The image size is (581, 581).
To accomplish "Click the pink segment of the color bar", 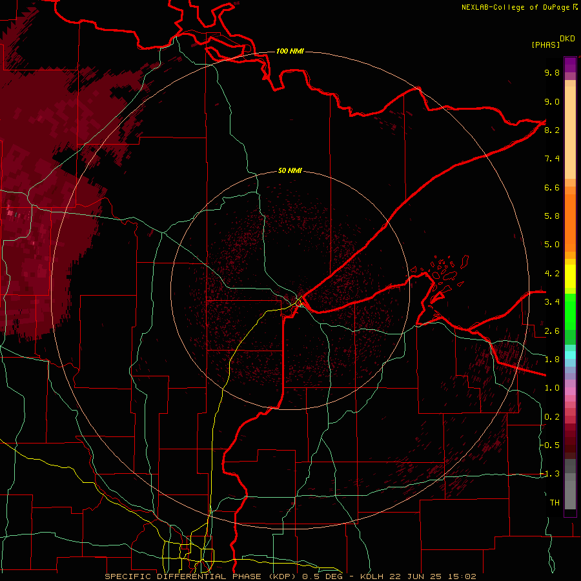I will point(570,391).
